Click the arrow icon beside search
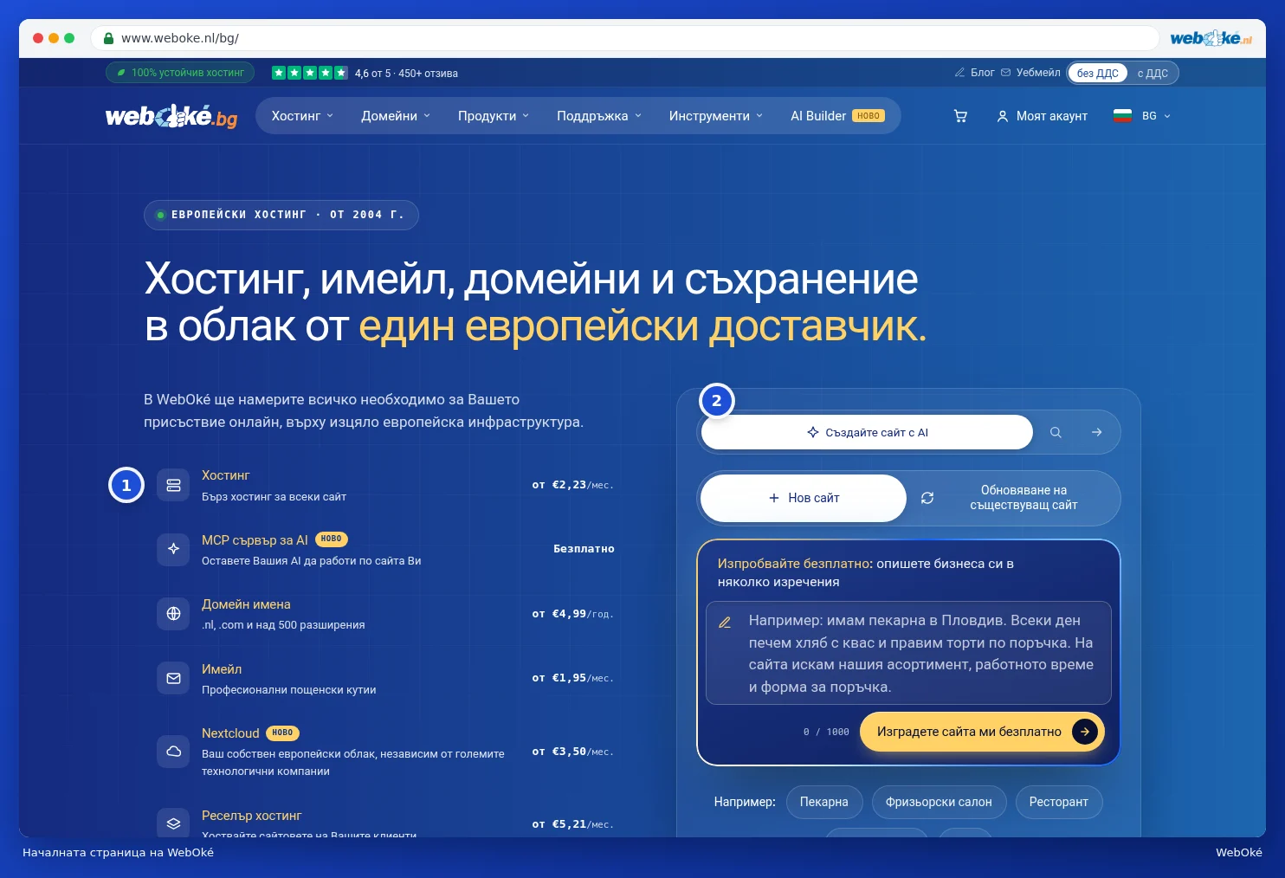This screenshot has height=878, width=1285. click(1097, 432)
